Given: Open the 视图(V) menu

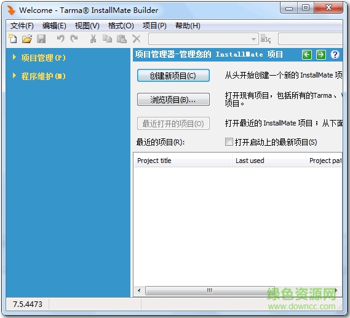Looking at the screenshot, I should pos(87,26).
